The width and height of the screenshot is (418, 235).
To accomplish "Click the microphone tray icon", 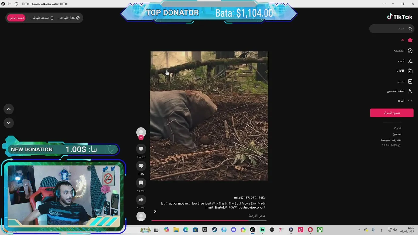I will (373, 230).
